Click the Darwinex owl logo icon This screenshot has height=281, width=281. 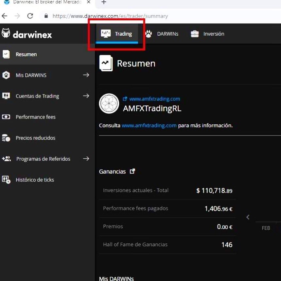coord(6,33)
